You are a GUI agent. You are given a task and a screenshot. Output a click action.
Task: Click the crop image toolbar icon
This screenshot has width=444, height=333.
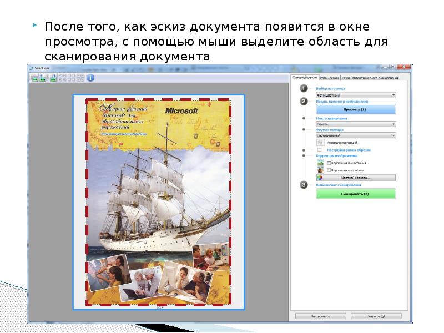34,78
